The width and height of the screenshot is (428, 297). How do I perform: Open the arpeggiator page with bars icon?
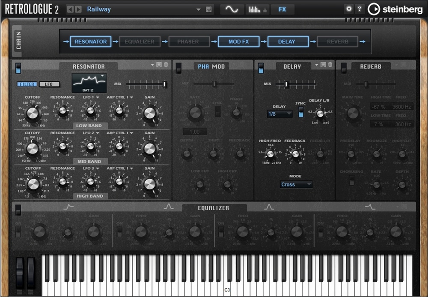(257, 9)
